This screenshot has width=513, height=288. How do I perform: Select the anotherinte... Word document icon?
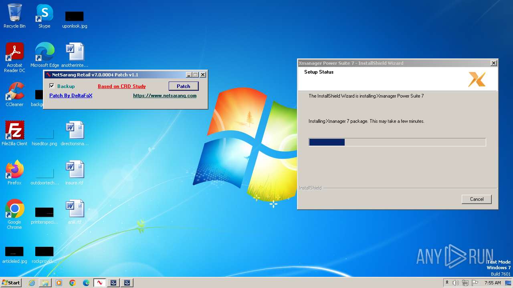75,55
